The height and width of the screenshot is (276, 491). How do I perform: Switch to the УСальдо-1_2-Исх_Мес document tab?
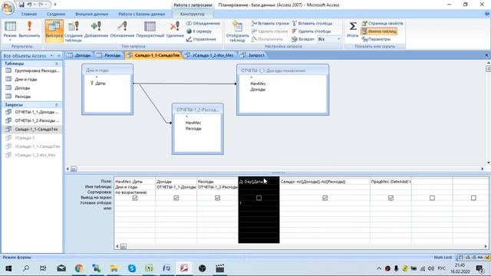pyautogui.click(x=209, y=55)
